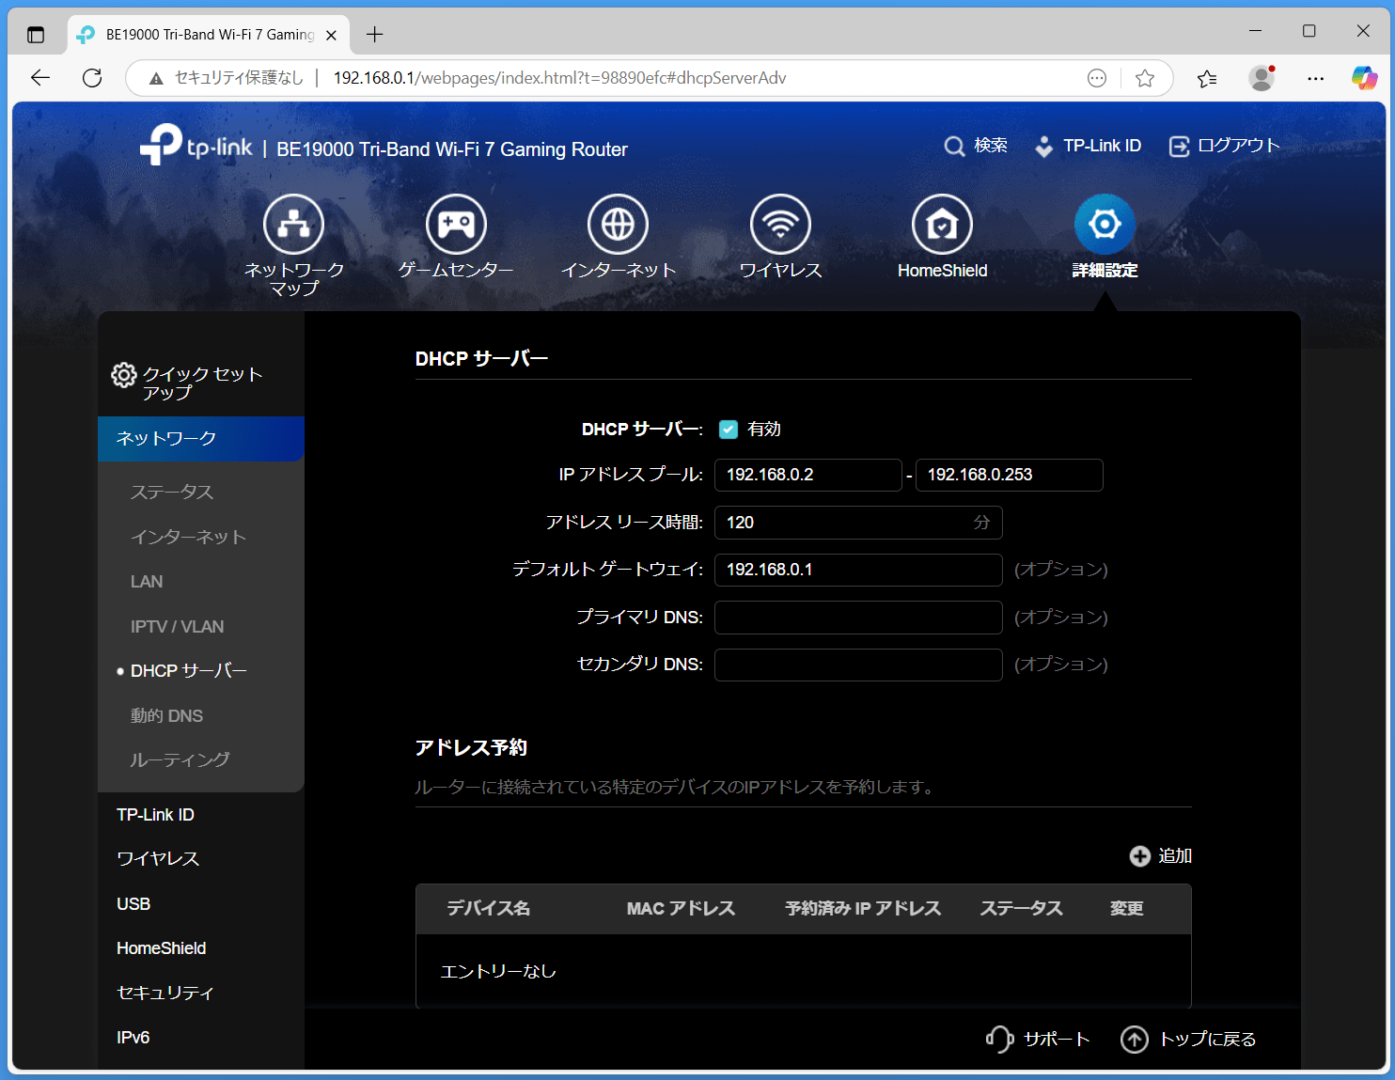The image size is (1395, 1080).
Task: Select the Advanced settings (詳細設定) gear icon
Action: pos(1105,225)
